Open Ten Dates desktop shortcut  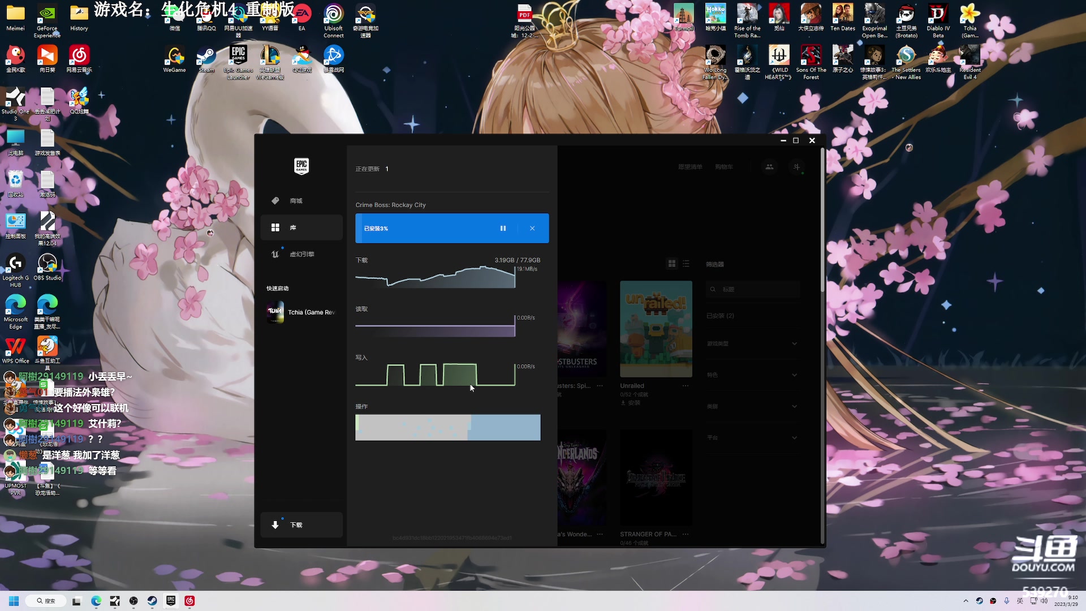843,18
